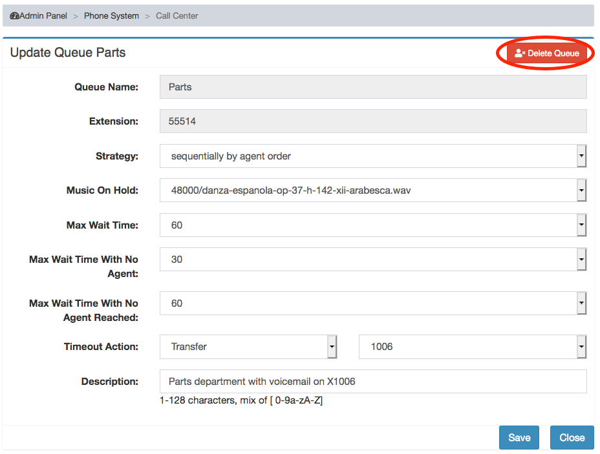Image resolution: width=600 pixels, height=454 pixels.
Task: Open the Max Wait Time dropdown
Action: point(581,225)
